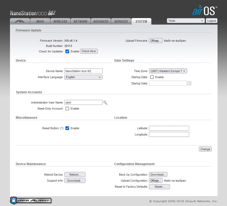
Task: Click the Ubiquiti Networks copyright text
Action: 183,201
